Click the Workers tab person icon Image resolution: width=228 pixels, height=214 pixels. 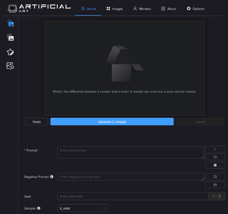(x=135, y=8)
